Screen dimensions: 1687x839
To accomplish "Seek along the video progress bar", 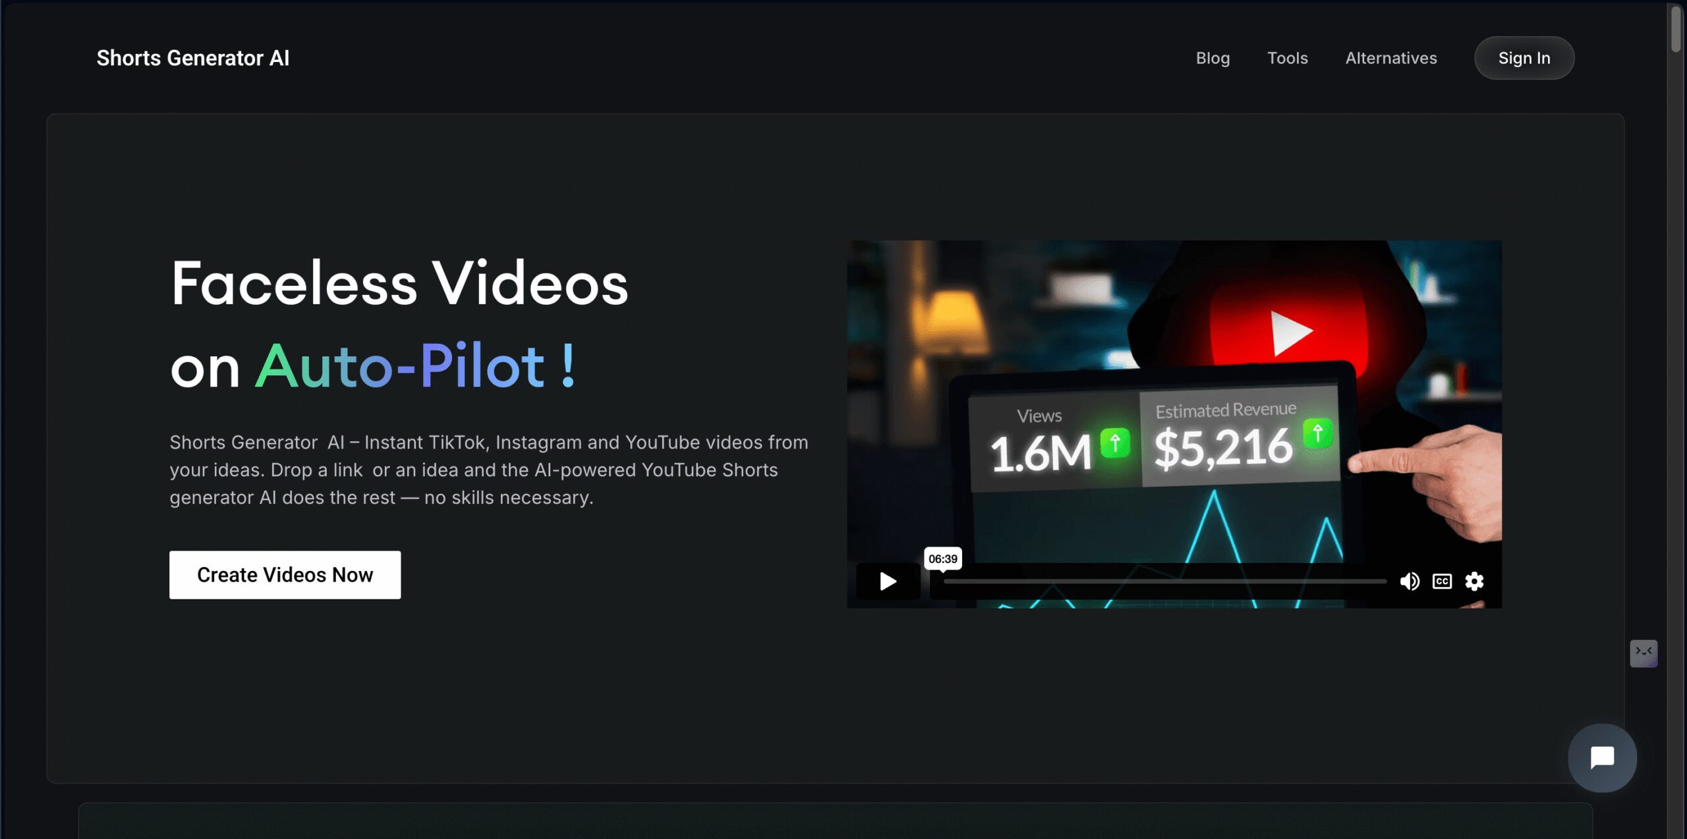I will 1164,581.
